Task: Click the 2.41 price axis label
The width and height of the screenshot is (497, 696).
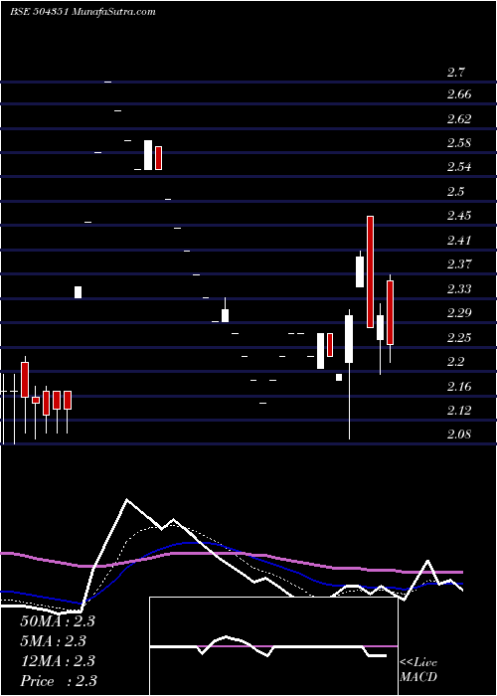Action: pyautogui.click(x=459, y=241)
